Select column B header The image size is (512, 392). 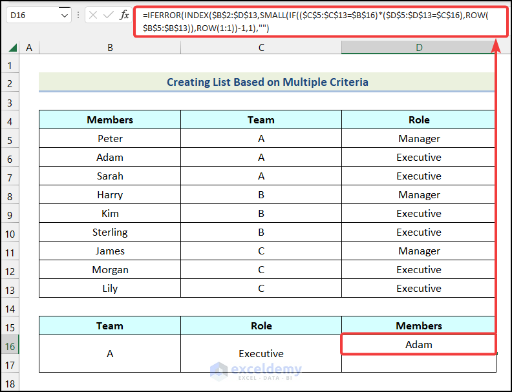(x=110, y=47)
